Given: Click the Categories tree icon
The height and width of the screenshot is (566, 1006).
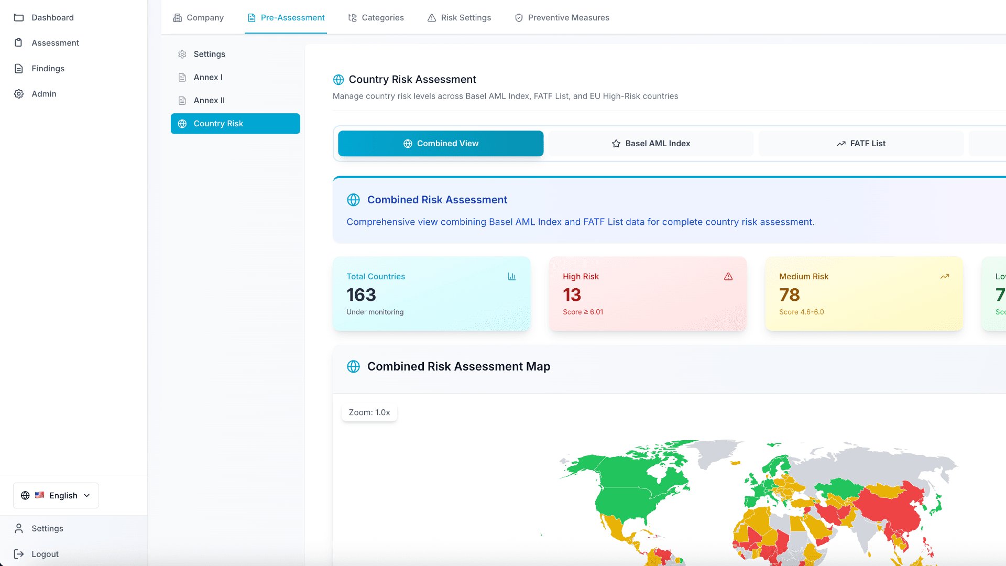Looking at the screenshot, I should click(353, 18).
